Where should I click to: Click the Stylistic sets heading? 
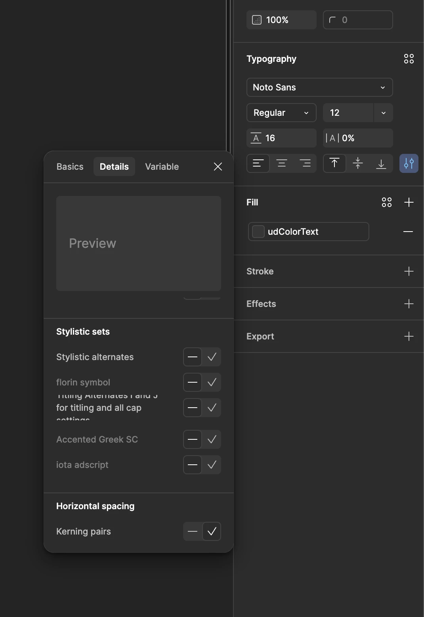click(x=83, y=331)
